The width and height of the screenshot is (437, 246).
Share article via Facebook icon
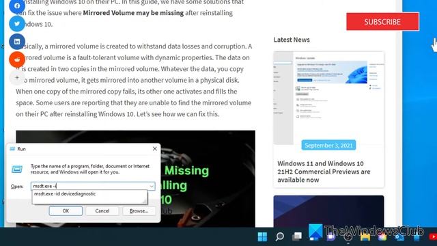pos(17,5)
